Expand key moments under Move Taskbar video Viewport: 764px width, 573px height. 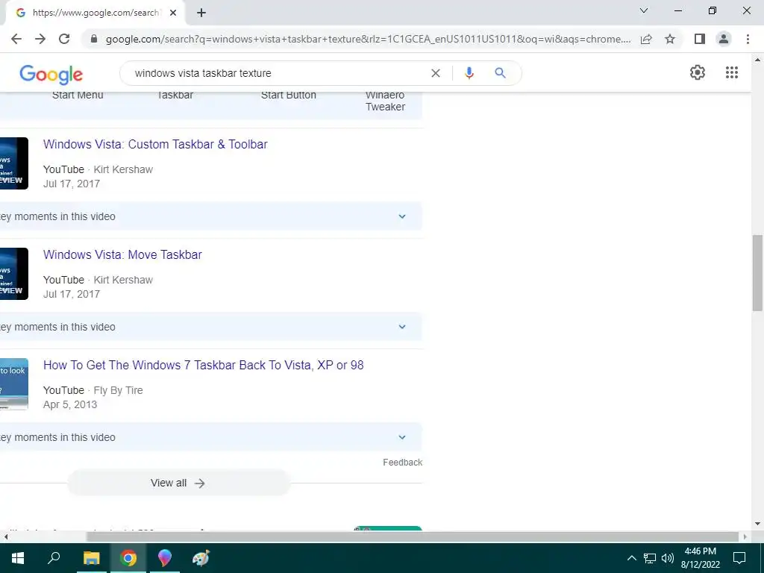click(402, 327)
